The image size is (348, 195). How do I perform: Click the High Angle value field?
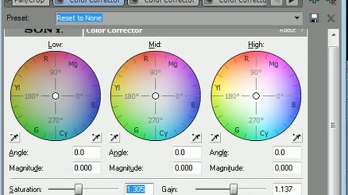287,152
